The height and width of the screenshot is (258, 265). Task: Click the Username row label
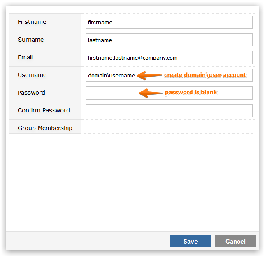pyautogui.click(x=32, y=75)
